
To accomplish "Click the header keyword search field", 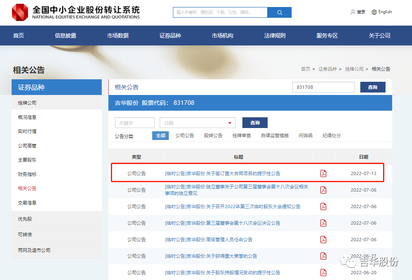I will click(x=220, y=12).
